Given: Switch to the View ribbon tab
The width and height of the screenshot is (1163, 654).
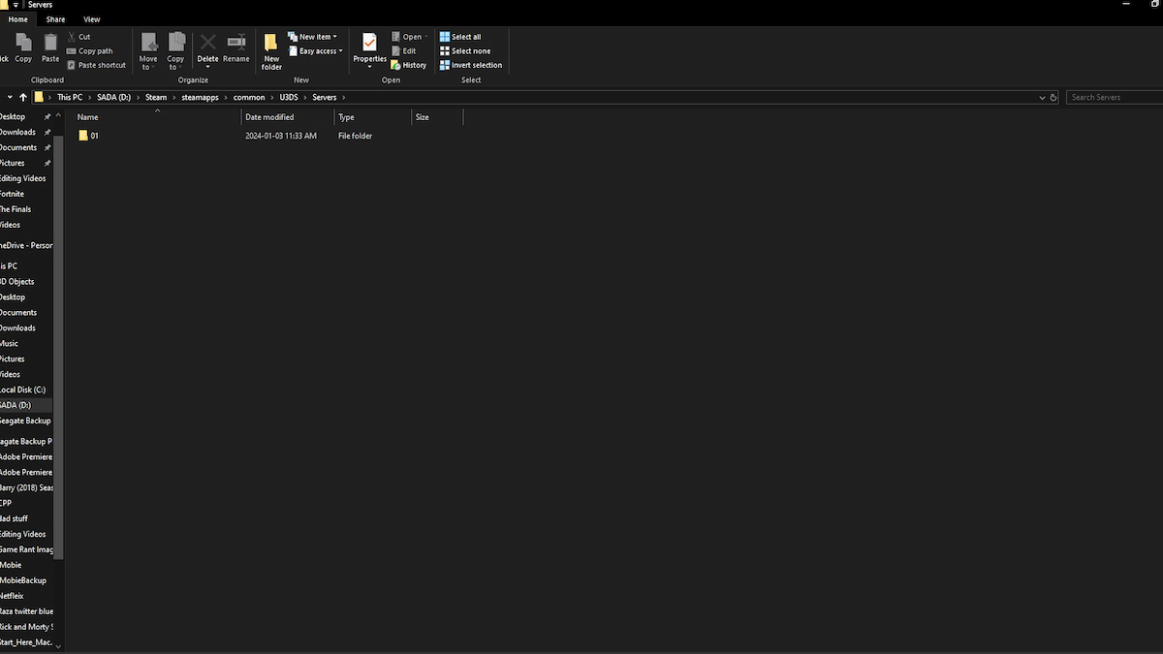Looking at the screenshot, I should coord(91,19).
